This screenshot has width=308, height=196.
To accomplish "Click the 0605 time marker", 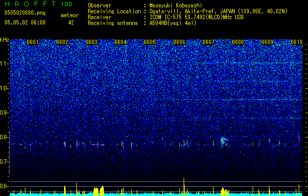I will coord(150,42).
